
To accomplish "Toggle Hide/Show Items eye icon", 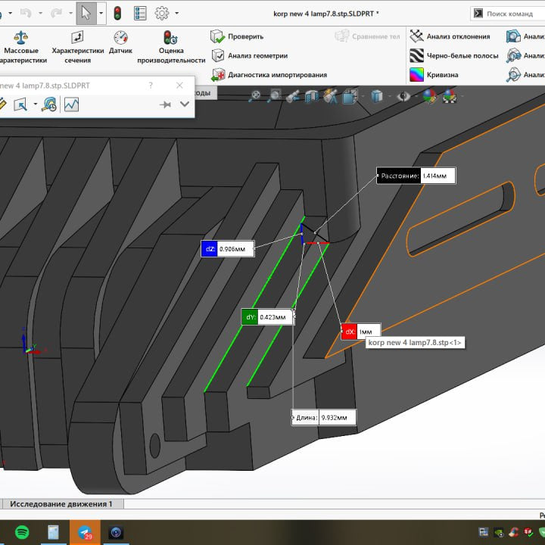I will point(405,95).
